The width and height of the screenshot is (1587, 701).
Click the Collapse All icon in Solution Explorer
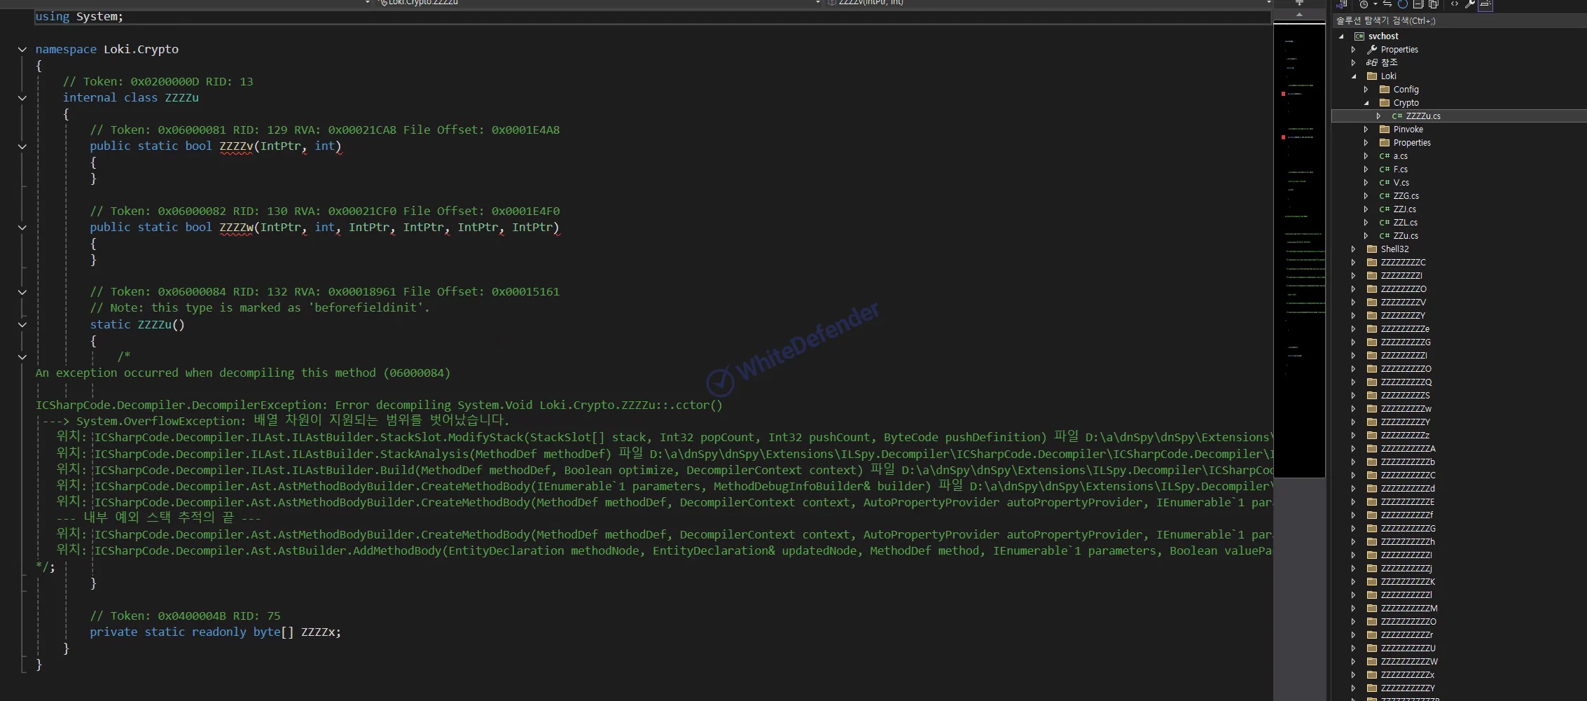tap(1418, 4)
